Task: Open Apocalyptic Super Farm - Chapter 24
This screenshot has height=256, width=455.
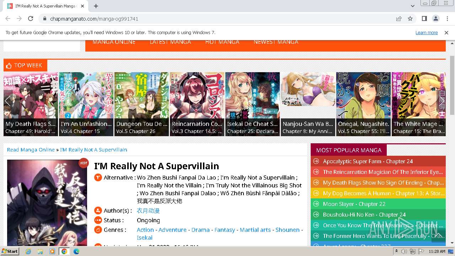Action: (x=368, y=161)
